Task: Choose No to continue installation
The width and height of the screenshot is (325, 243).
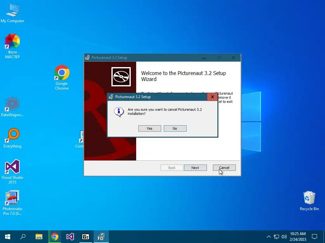Action: click(x=175, y=128)
